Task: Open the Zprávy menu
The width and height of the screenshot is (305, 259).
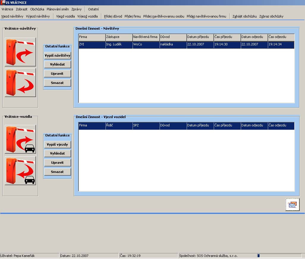Action: click(76, 9)
